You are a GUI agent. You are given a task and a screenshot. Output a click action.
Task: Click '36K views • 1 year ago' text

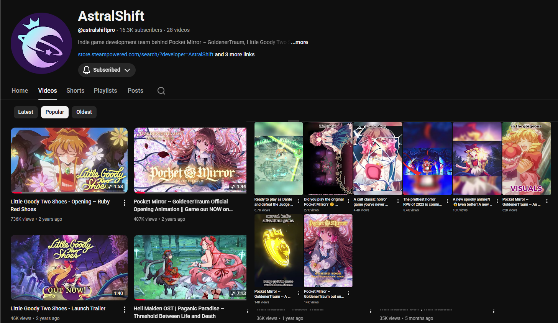280,318
